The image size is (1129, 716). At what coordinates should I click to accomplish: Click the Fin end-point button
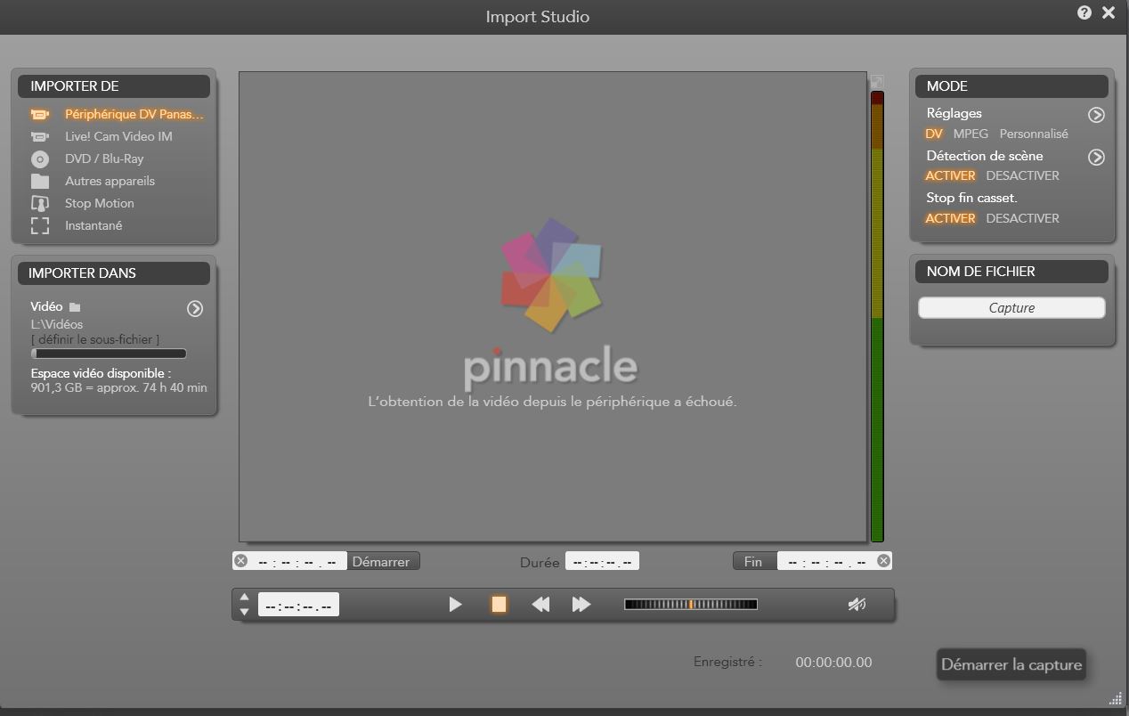753,561
